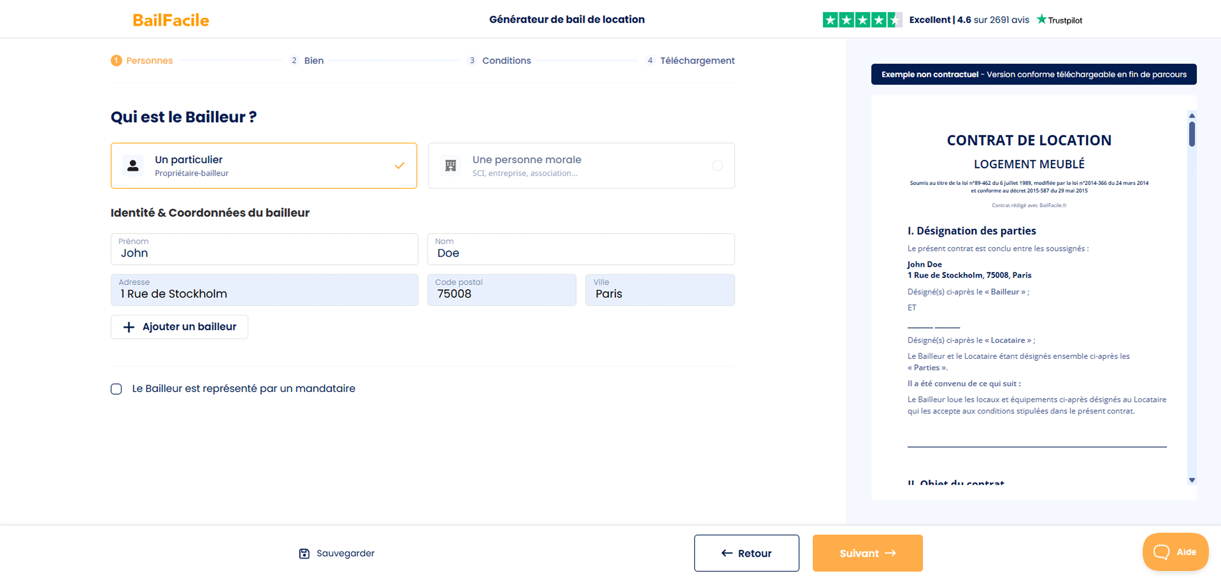Select Un particulier as bailleur type
The image size is (1221, 578).
[x=264, y=166]
